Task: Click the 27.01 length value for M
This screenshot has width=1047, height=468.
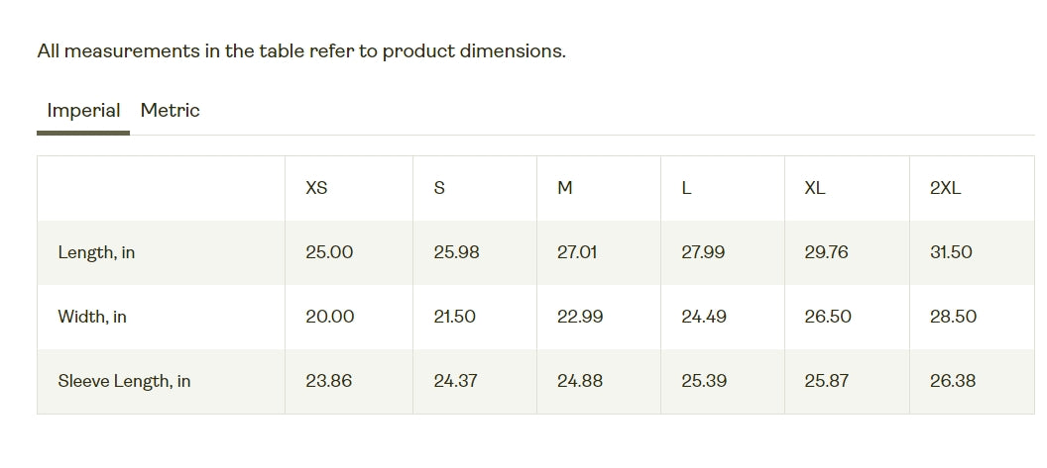Action: tap(577, 252)
